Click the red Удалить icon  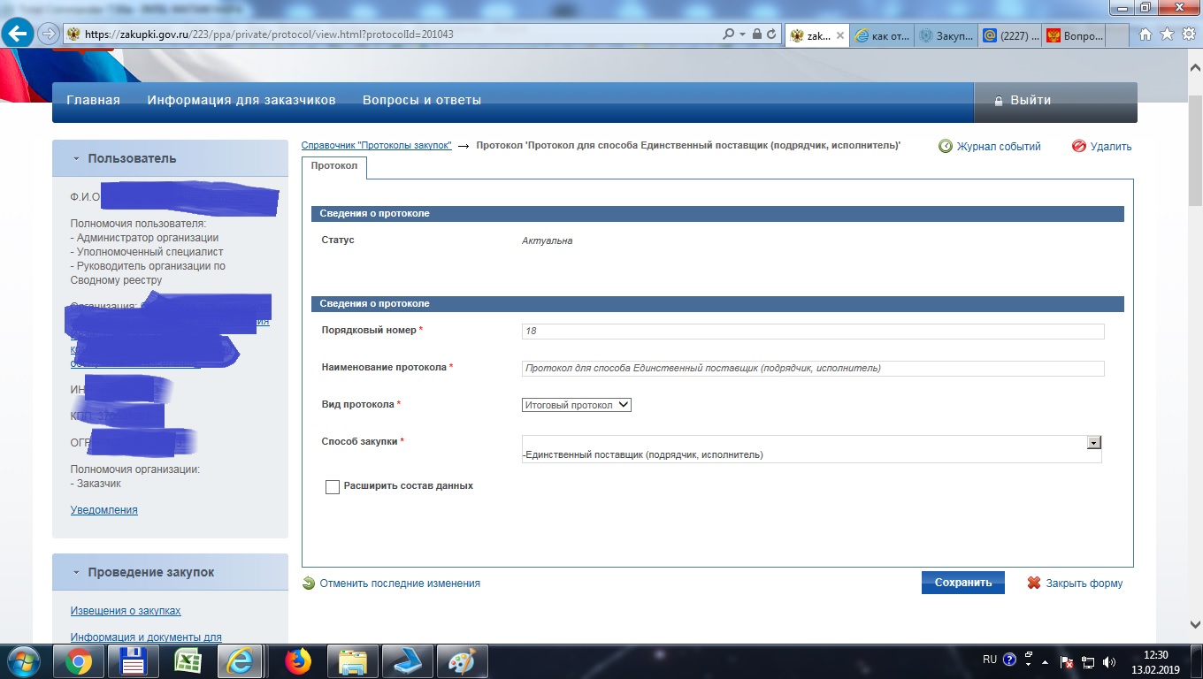(1078, 147)
